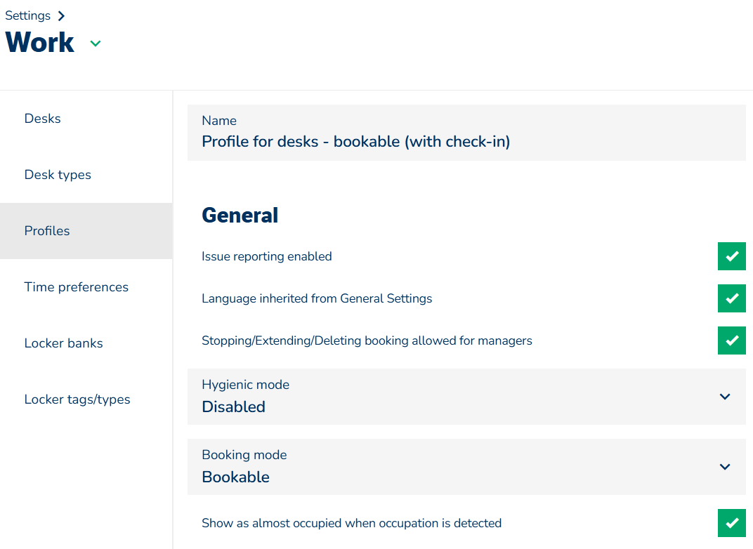Go to the Time preferences tab
This screenshot has width=753, height=549.
(77, 287)
